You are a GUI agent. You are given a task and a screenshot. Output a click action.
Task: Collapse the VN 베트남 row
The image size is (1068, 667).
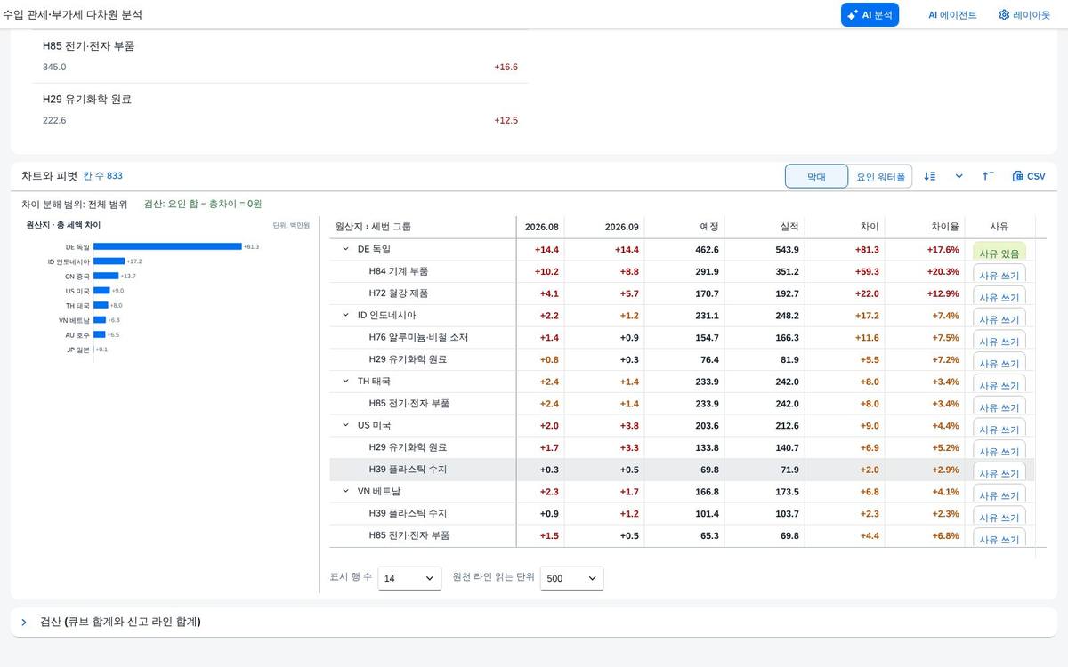(346, 491)
